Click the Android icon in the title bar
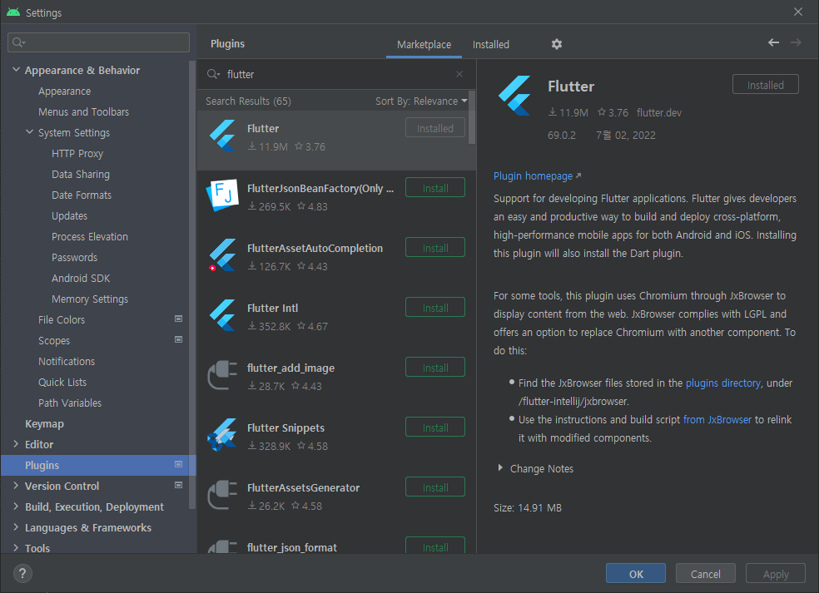 [x=13, y=12]
